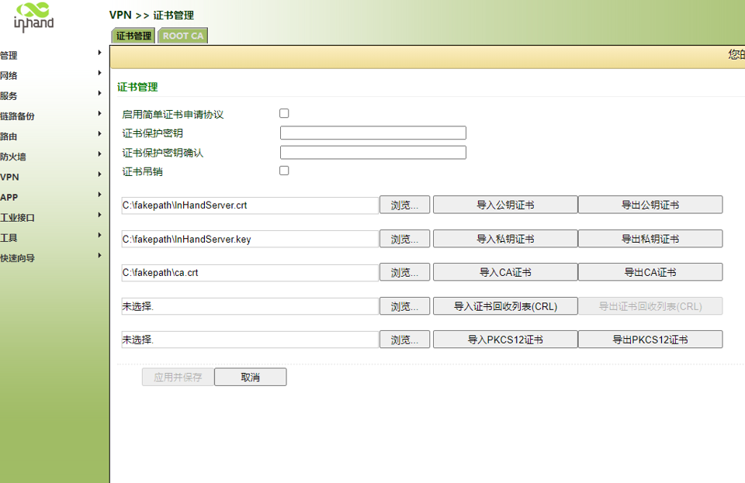Click inside the 证书保护密钥 input field
Viewport: 745px width, 483px height.
pos(372,133)
